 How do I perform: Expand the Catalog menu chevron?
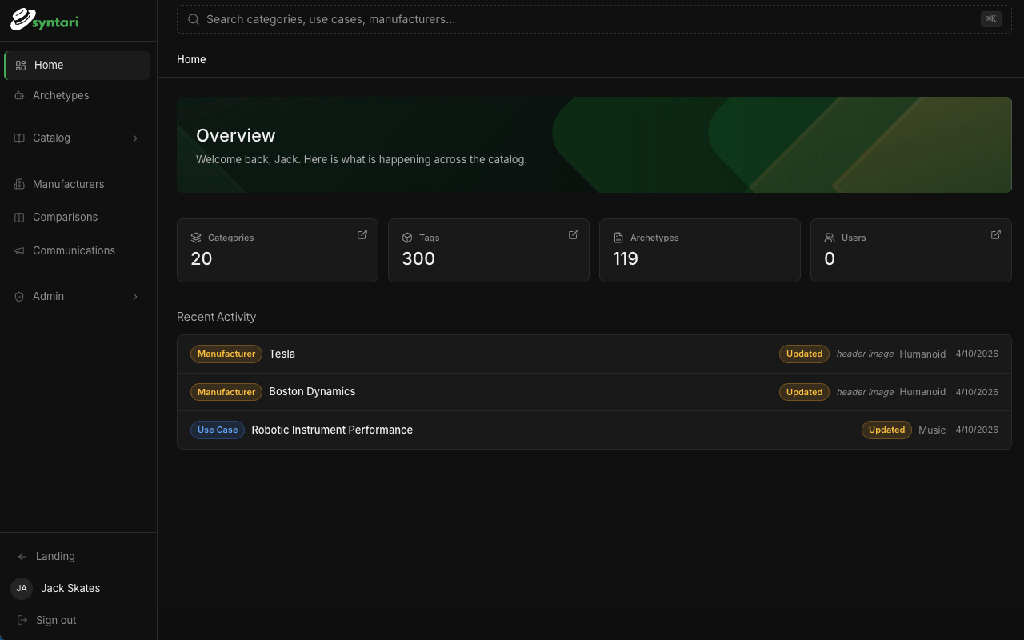(x=135, y=138)
